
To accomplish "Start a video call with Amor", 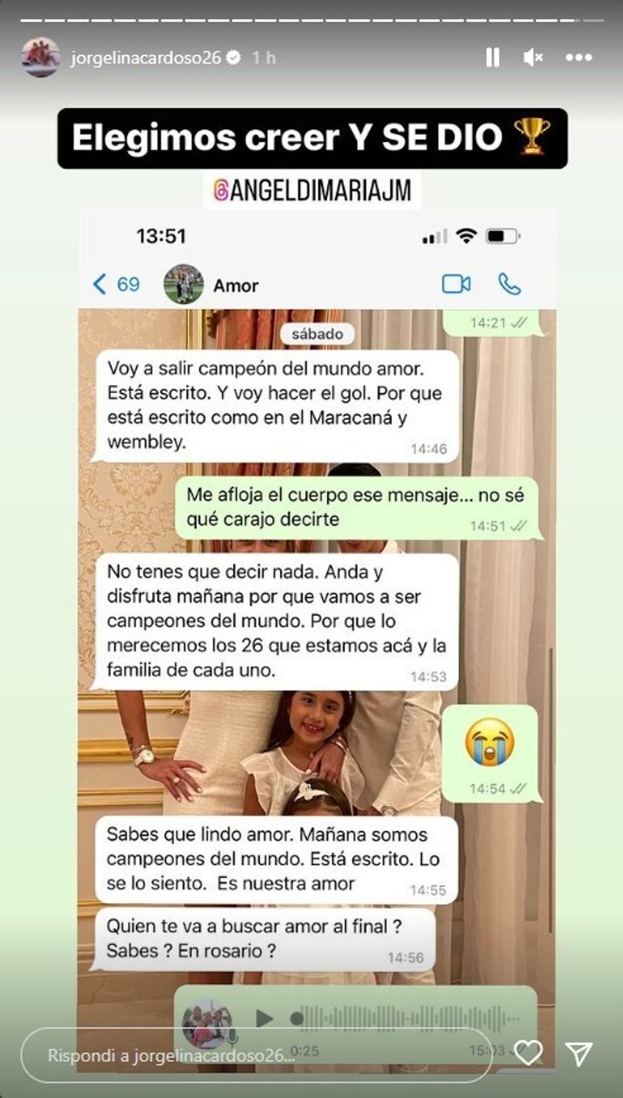I will pyautogui.click(x=456, y=284).
